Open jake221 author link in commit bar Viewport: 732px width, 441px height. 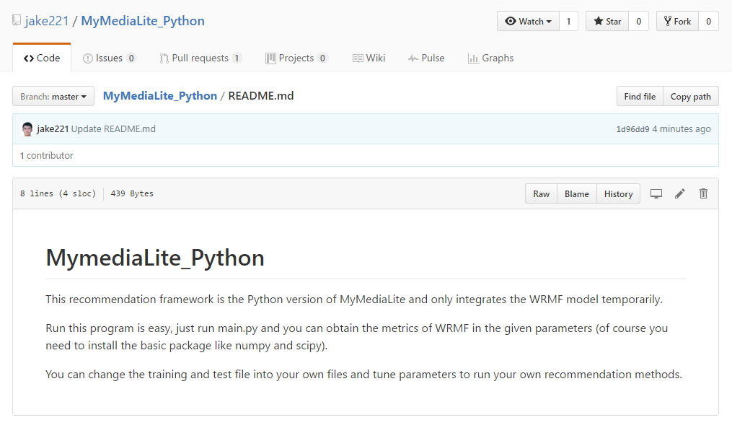click(53, 129)
